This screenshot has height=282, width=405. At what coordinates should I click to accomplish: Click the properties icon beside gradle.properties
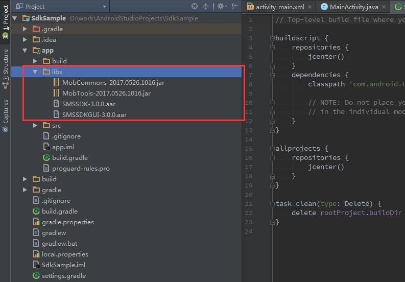[36, 222]
